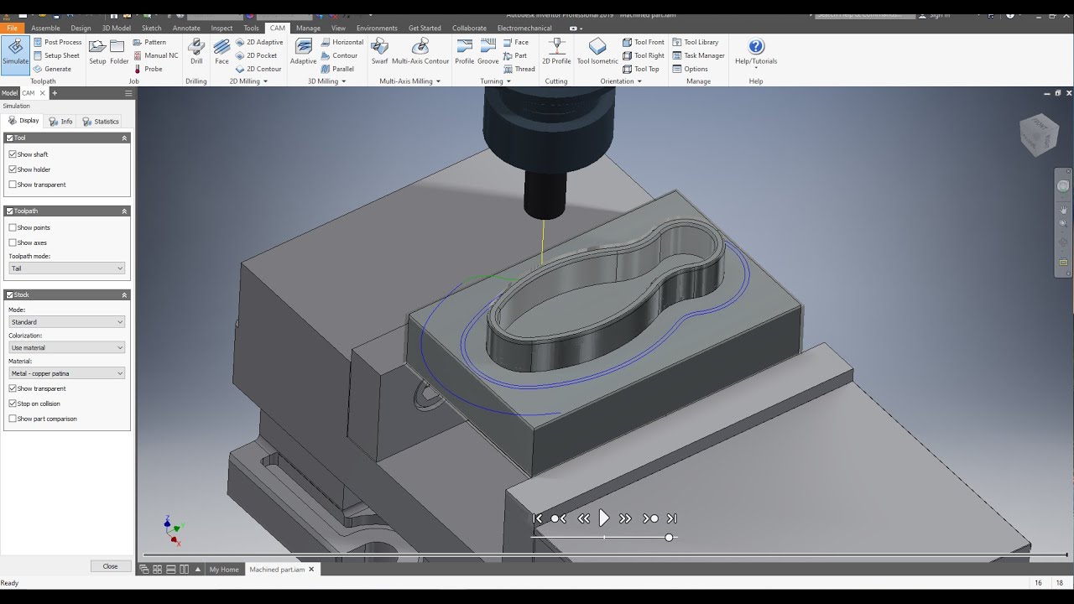This screenshot has height=604, width=1074.
Task: Enable Show transparent for tool
Action: (x=13, y=185)
